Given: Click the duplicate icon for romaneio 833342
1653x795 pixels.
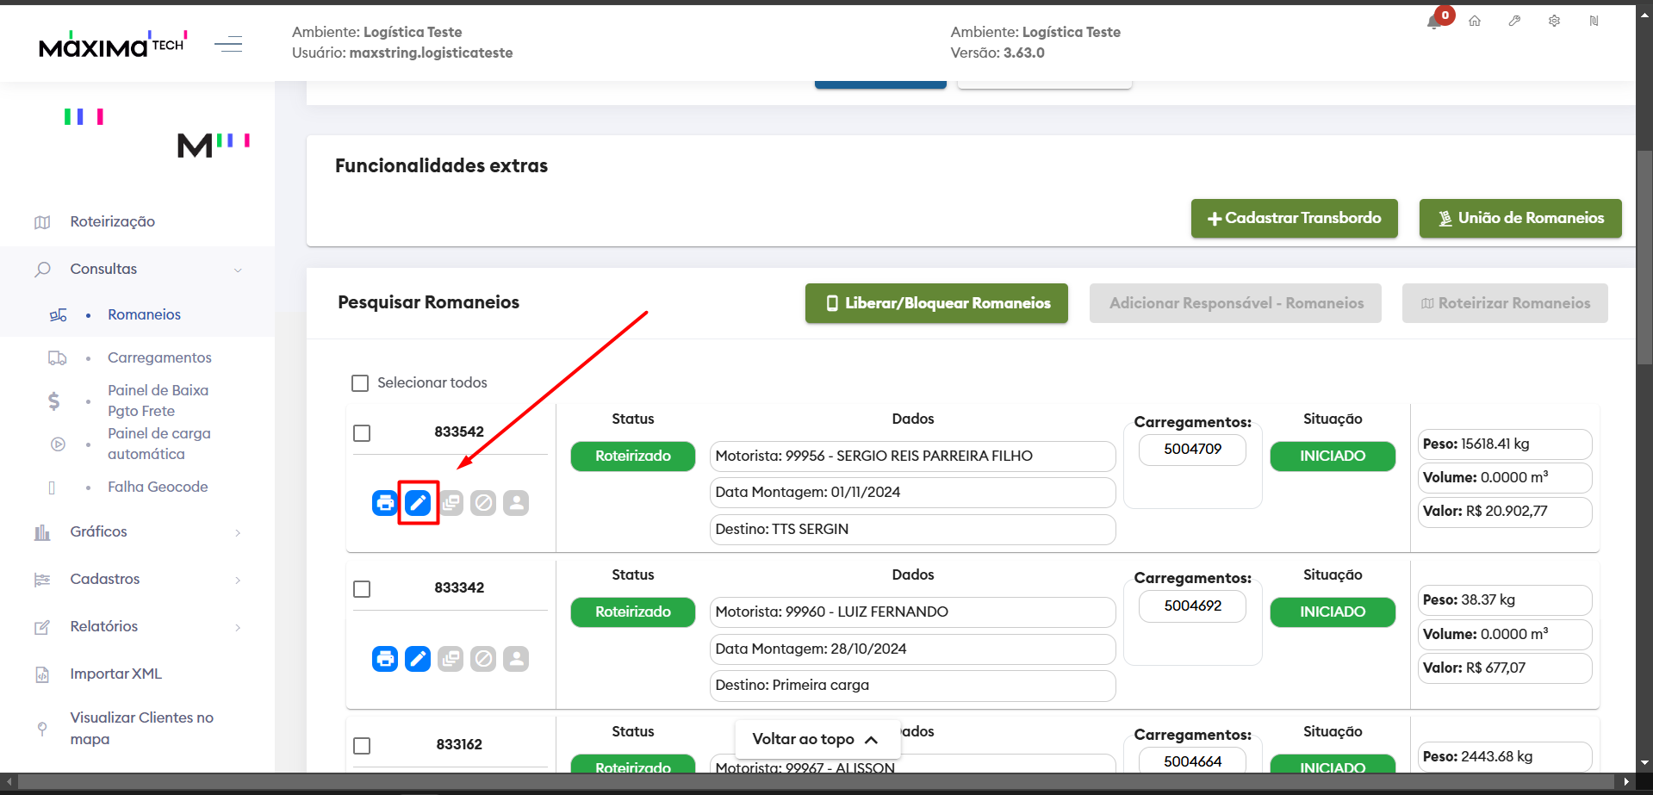Looking at the screenshot, I should (451, 659).
